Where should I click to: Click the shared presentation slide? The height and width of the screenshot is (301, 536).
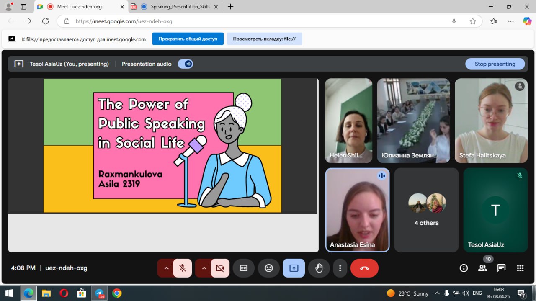(162, 146)
